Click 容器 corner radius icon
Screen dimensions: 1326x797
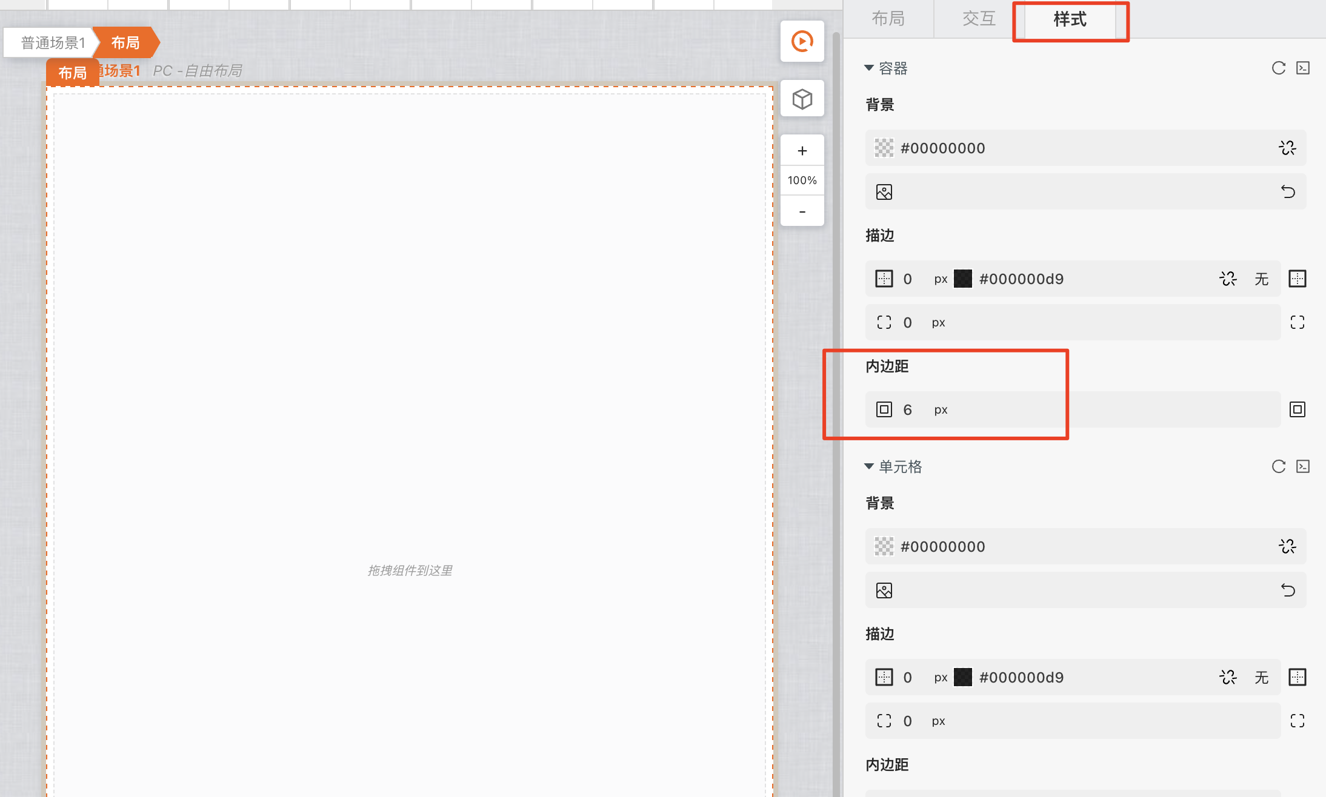[884, 322]
